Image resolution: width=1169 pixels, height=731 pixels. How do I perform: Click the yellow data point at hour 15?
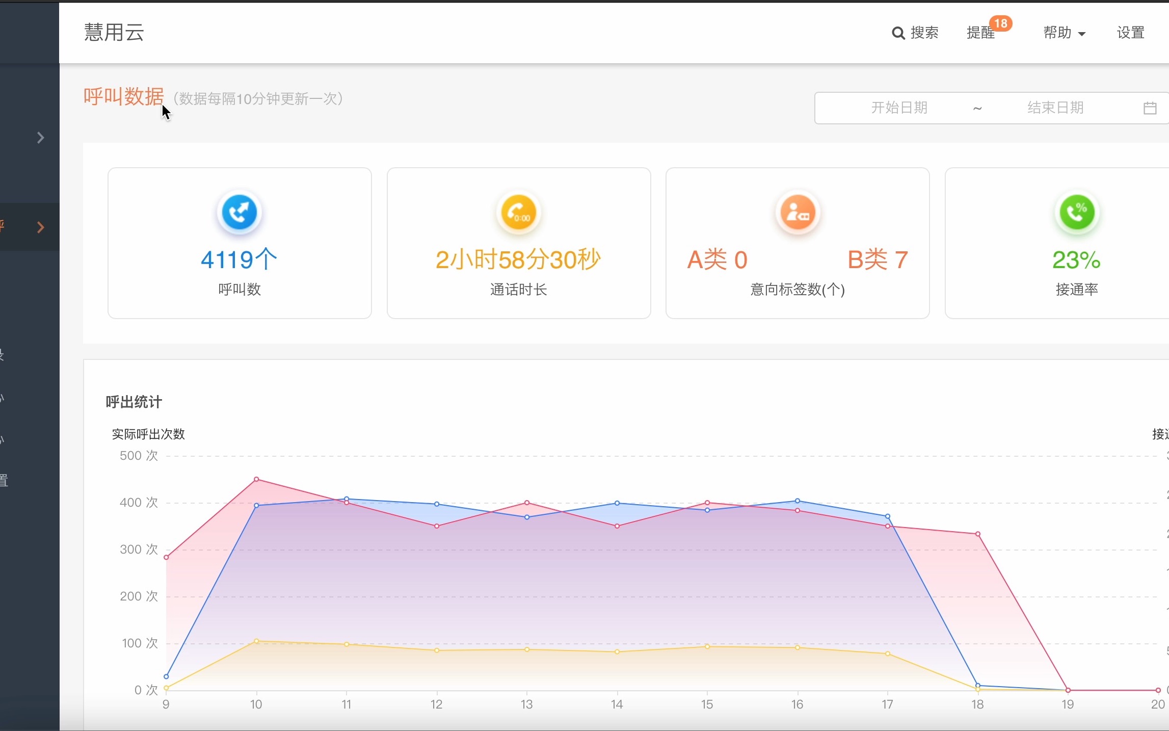(707, 646)
